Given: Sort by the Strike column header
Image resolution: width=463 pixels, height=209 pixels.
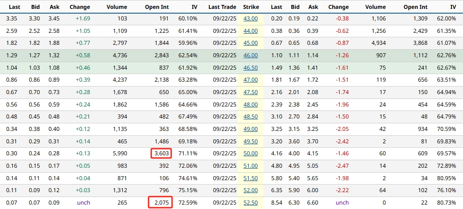Looking at the screenshot, I should [x=251, y=7].
